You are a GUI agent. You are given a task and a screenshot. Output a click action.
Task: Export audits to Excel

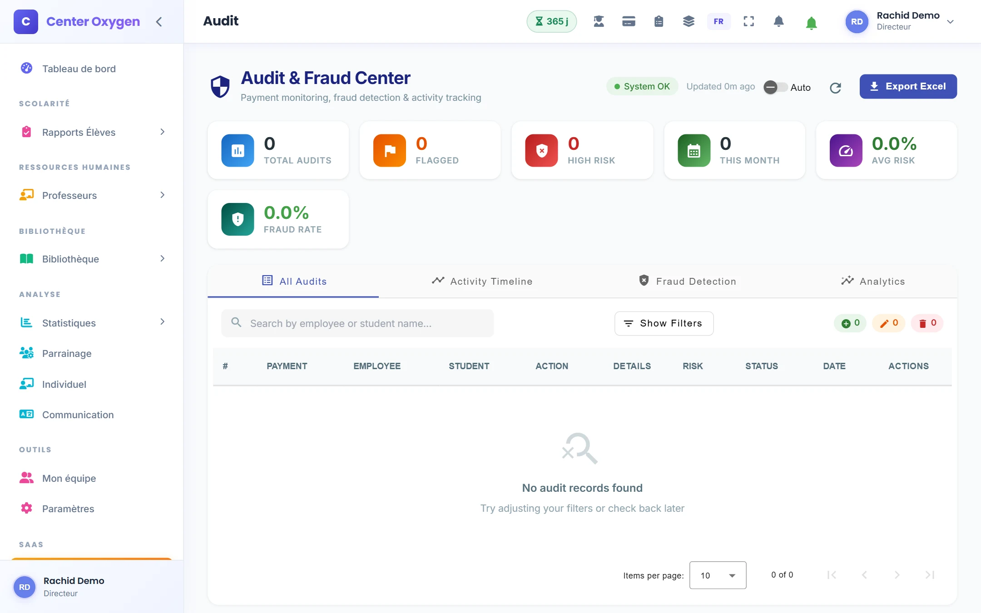click(x=908, y=86)
